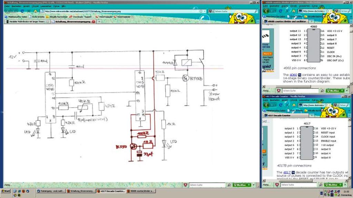
Task: Switch to the Astabiler Multivibrator tab
Action: tap(27, 22)
